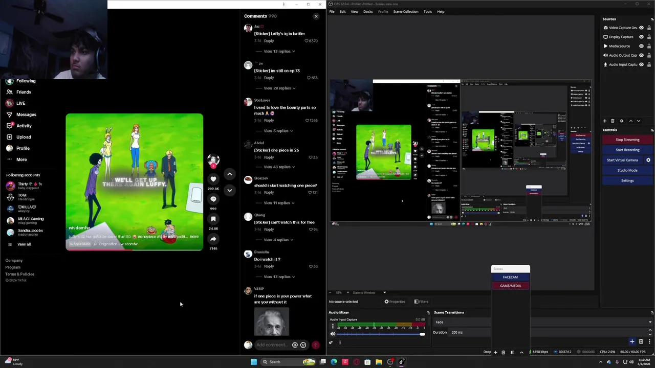Screen dimensions: 655x368
Task: Move source up in Sources list
Action: (631, 121)
